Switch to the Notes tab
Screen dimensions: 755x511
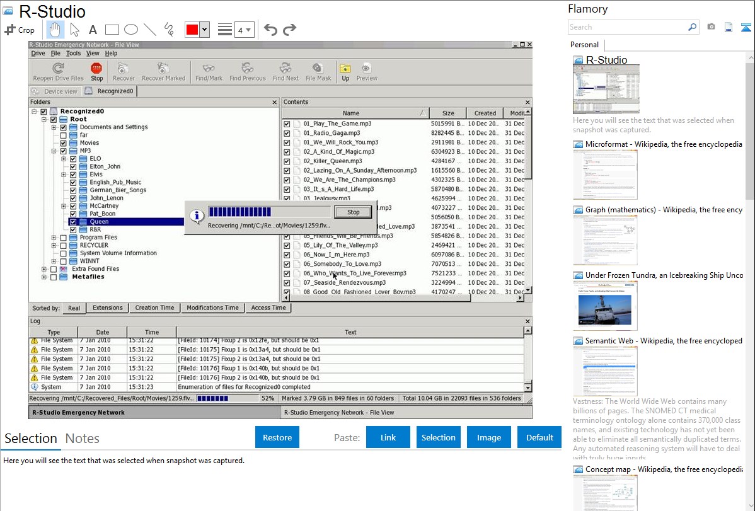click(x=83, y=439)
